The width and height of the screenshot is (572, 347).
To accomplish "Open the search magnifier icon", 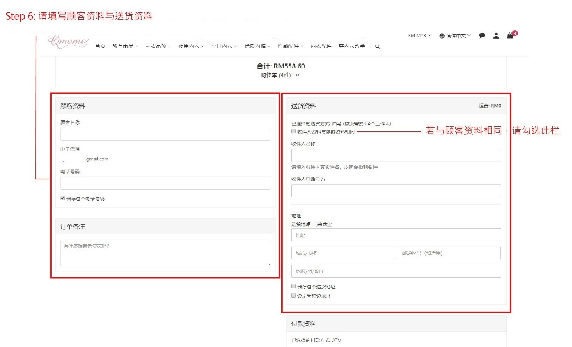I will coord(377,46).
